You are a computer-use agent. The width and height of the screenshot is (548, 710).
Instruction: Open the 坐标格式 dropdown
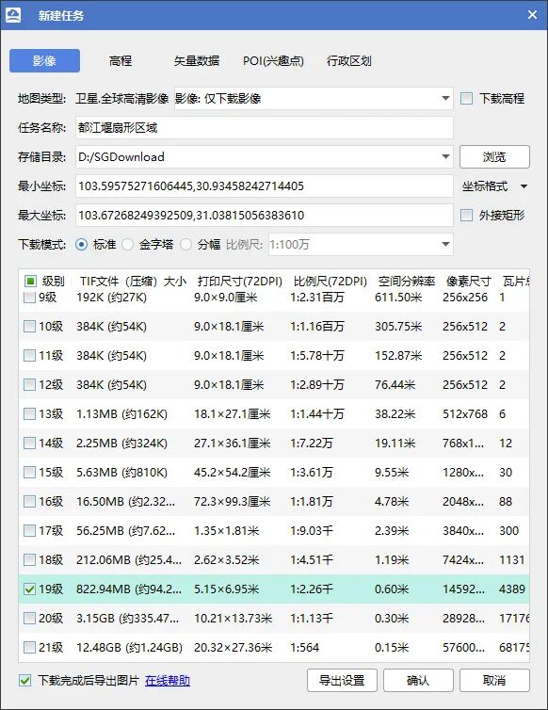494,186
